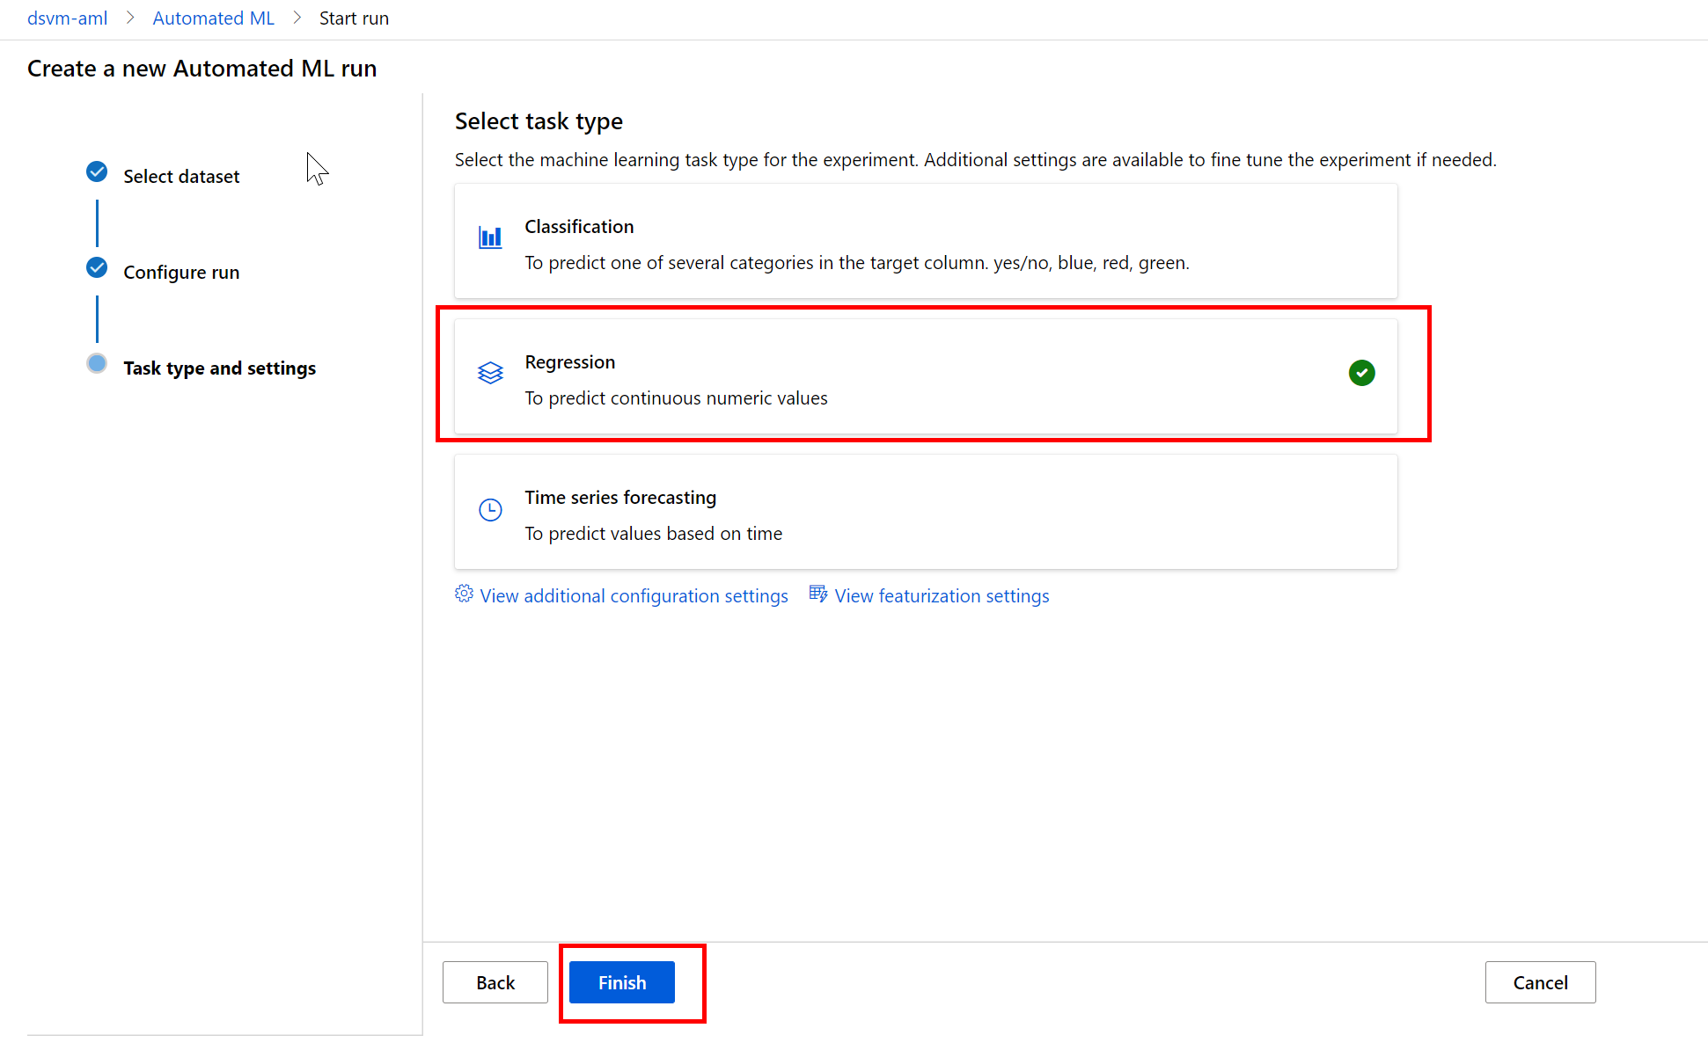Viewport: 1708px width, 1050px height.
Task: Go Back to previous step
Action: tap(495, 982)
